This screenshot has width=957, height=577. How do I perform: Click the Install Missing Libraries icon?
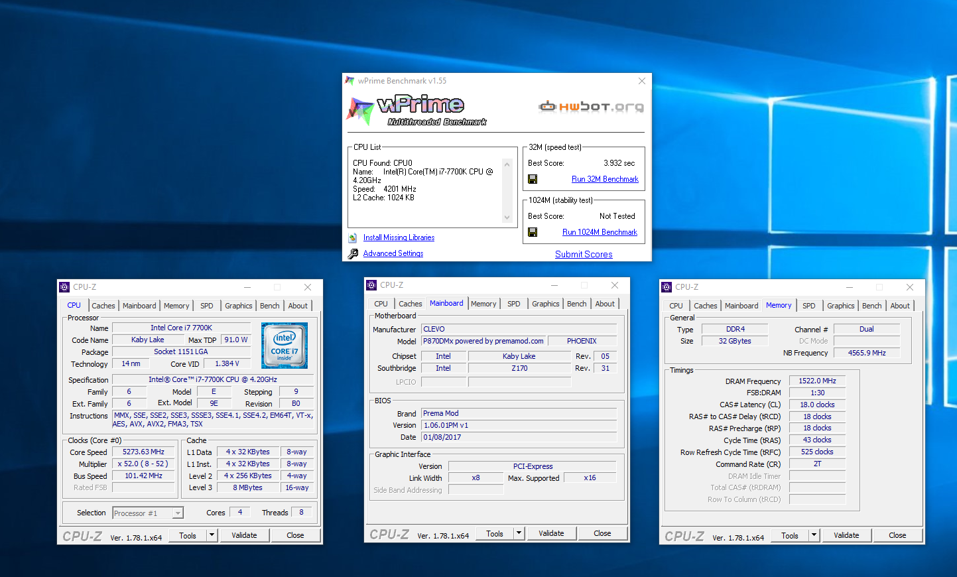pos(353,237)
